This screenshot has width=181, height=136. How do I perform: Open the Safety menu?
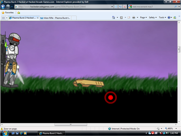tap(153, 18)
